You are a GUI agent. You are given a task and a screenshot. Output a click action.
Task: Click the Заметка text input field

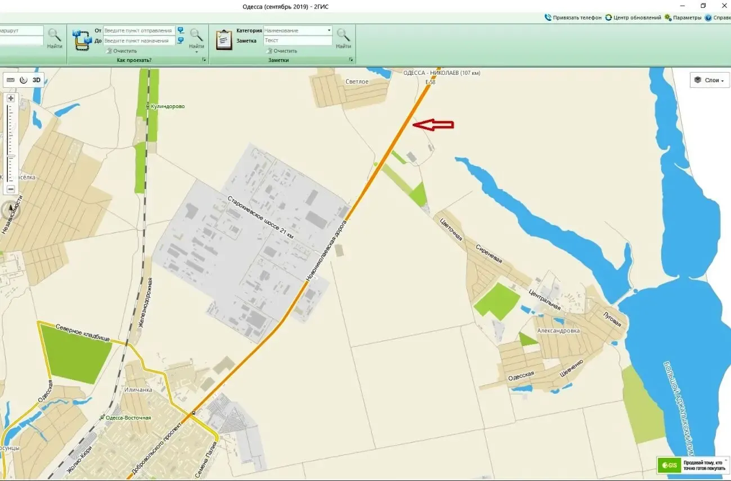click(x=298, y=41)
